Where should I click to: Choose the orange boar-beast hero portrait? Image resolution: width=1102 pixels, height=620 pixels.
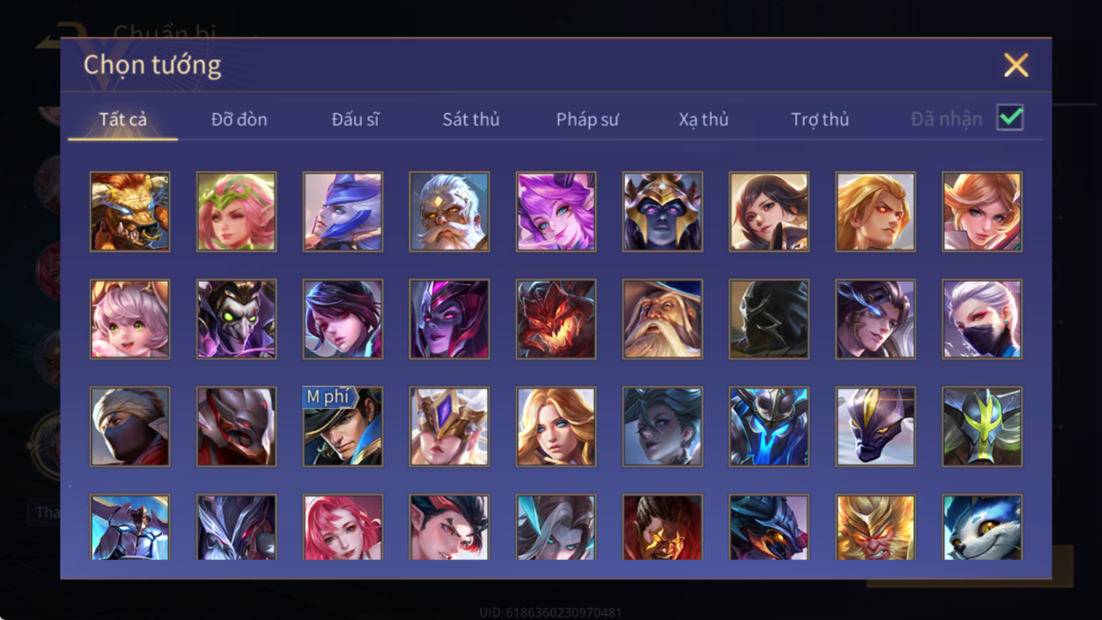129,212
